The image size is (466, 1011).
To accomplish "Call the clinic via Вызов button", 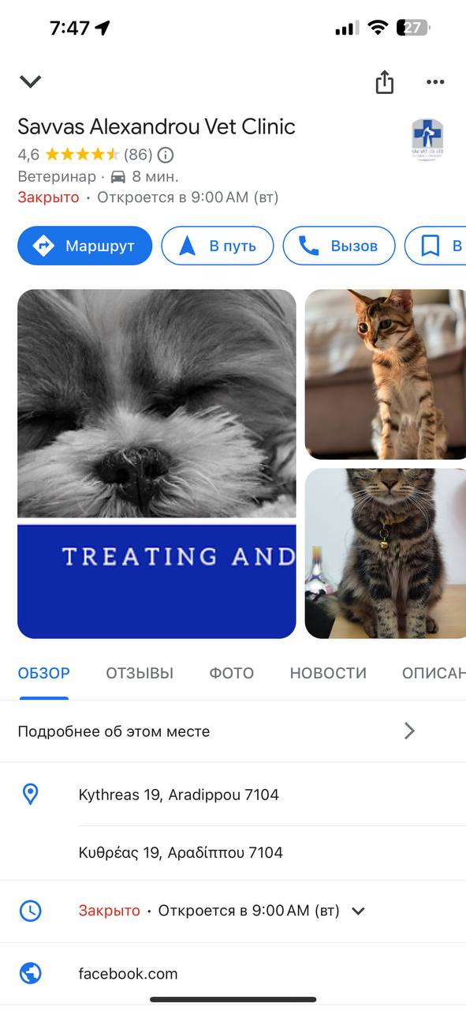I will (339, 246).
